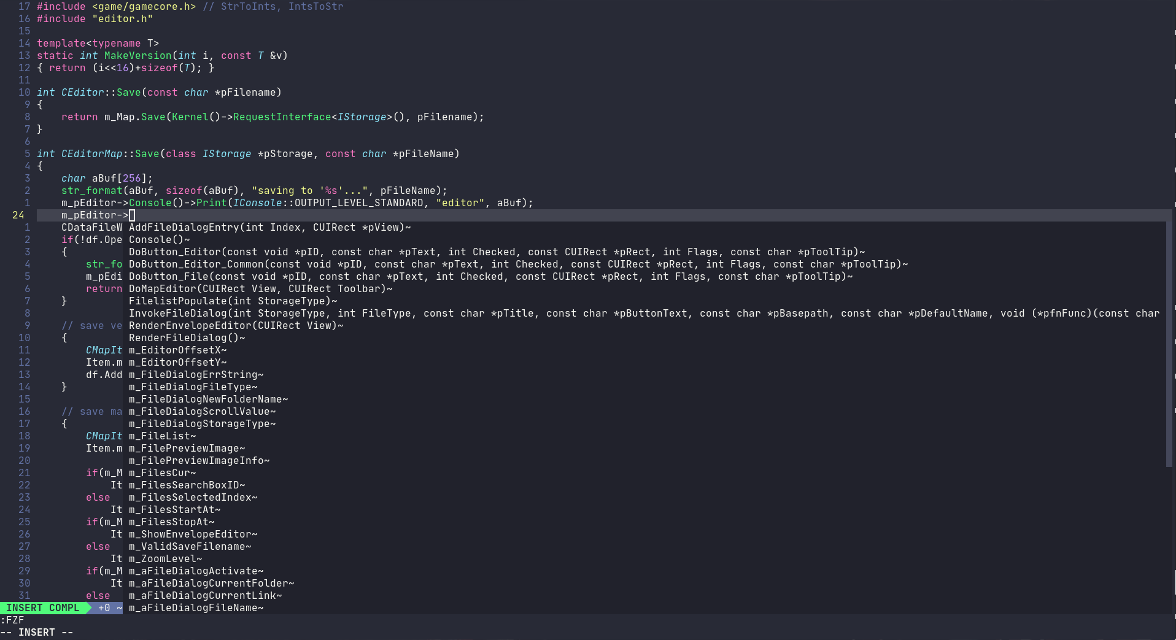Screen dimensions: 1176x640
Task: Place cursor after m_pEditor-> on line 24
Action: pyautogui.click(x=132, y=215)
